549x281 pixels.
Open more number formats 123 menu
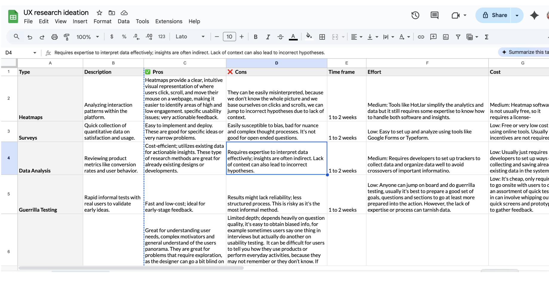click(x=162, y=36)
